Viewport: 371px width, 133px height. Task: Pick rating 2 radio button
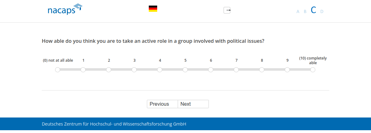click(109, 70)
